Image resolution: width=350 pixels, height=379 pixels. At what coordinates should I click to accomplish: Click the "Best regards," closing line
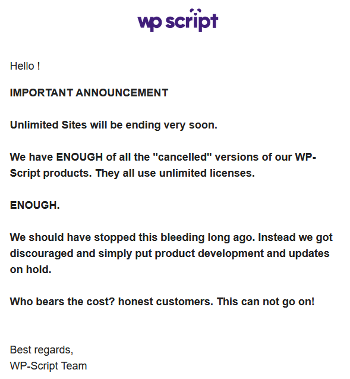pyautogui.click(x=42, y=350)
